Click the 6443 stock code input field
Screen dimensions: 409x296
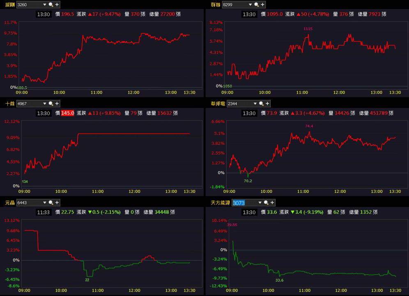[29, 203]
